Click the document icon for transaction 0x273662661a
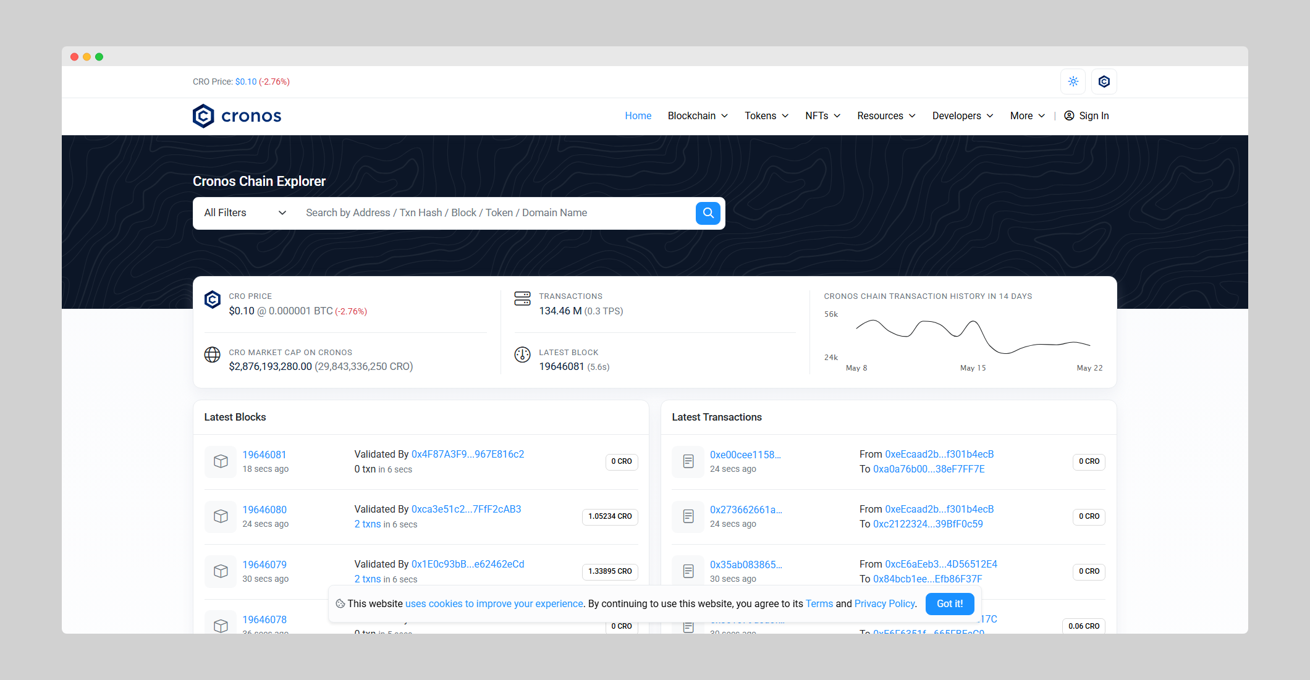 688,516
